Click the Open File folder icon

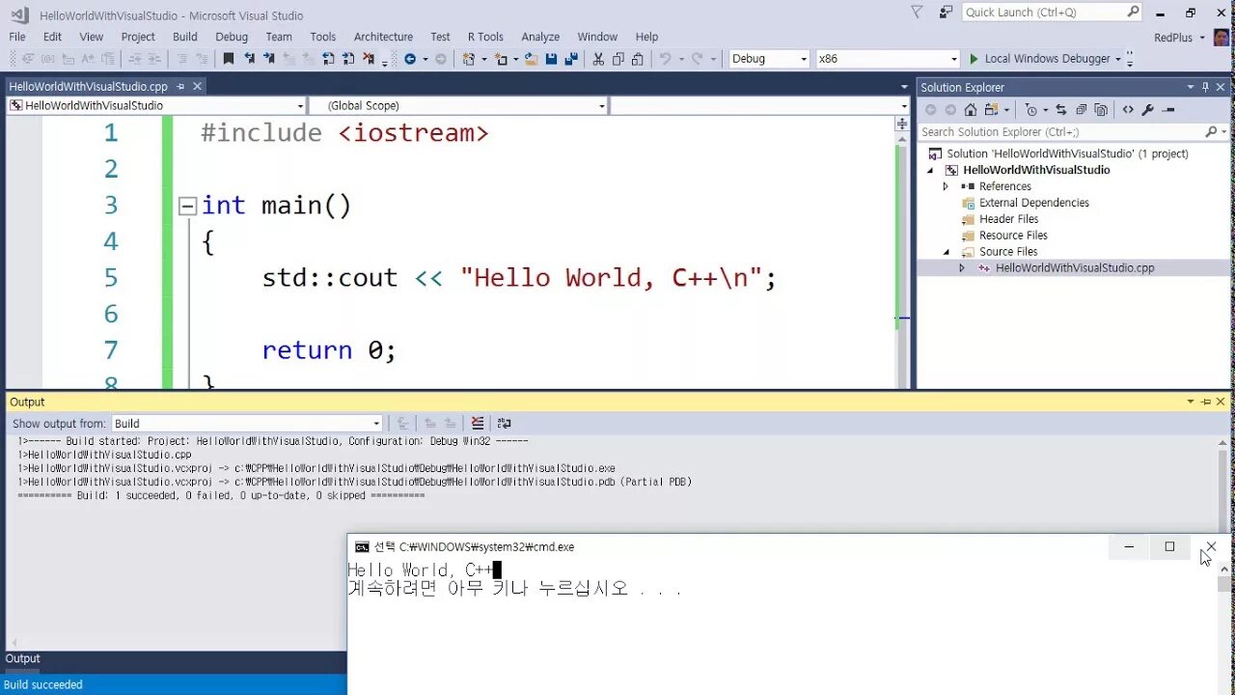[x=531, y=59]
